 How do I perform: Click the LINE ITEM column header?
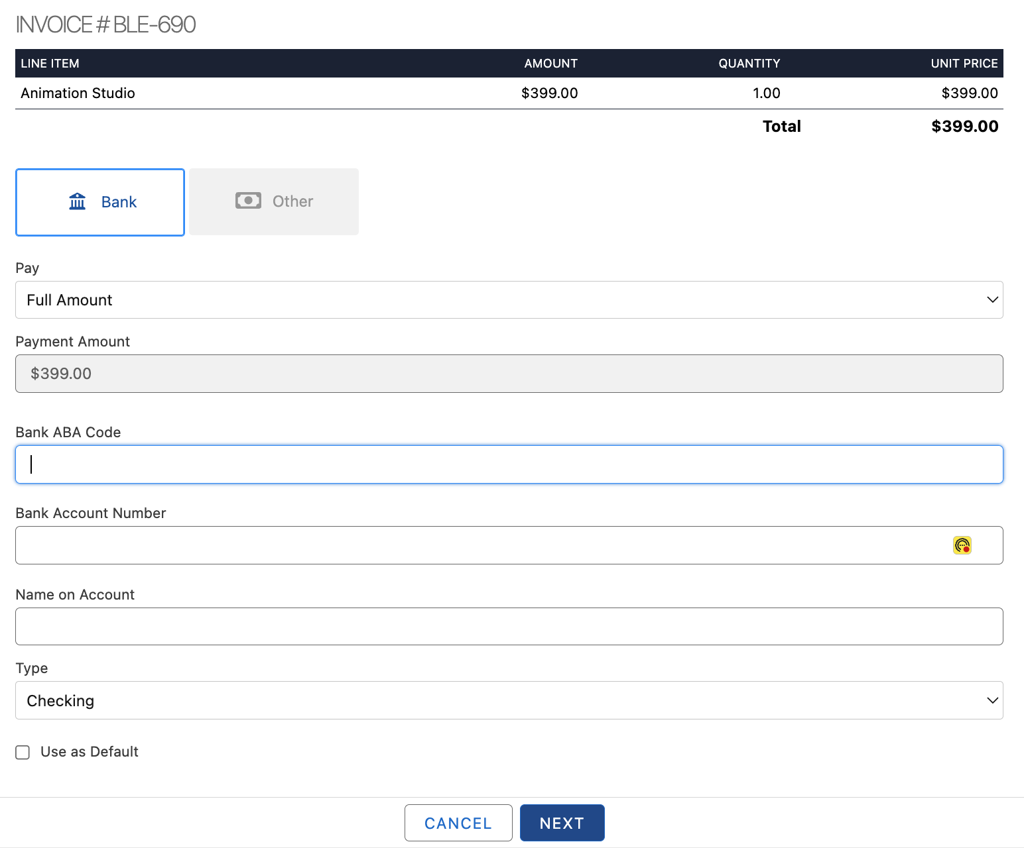tap(50, 64)
